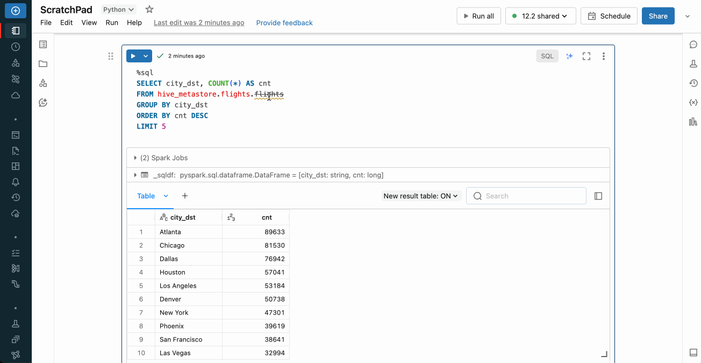Image resolution: width=701 pixels, height=363 pixels.
Task: Expand the cell to fullscreen
Action: tap(586, 55)
